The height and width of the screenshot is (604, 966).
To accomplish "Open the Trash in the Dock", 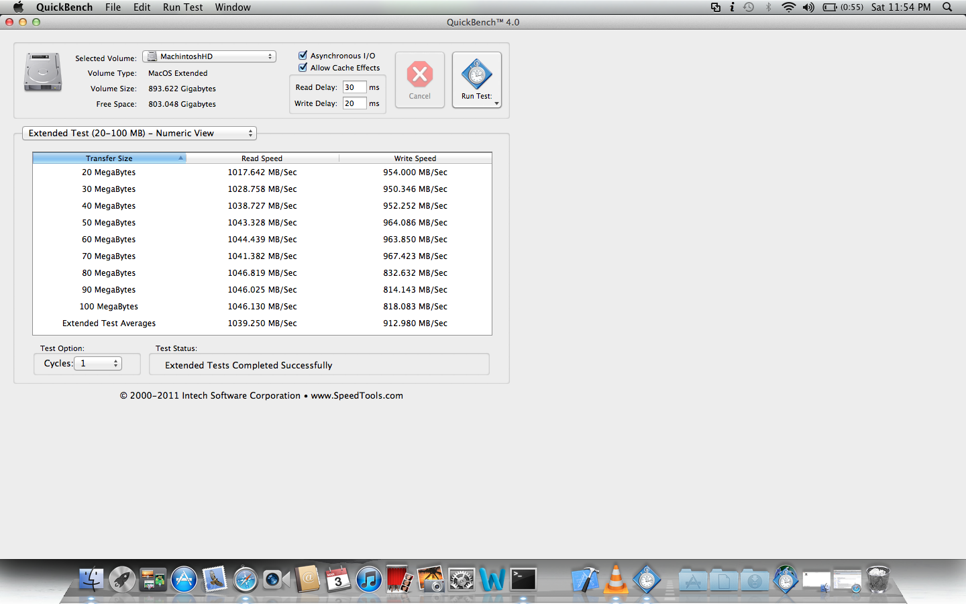I will tap(878, 579).
